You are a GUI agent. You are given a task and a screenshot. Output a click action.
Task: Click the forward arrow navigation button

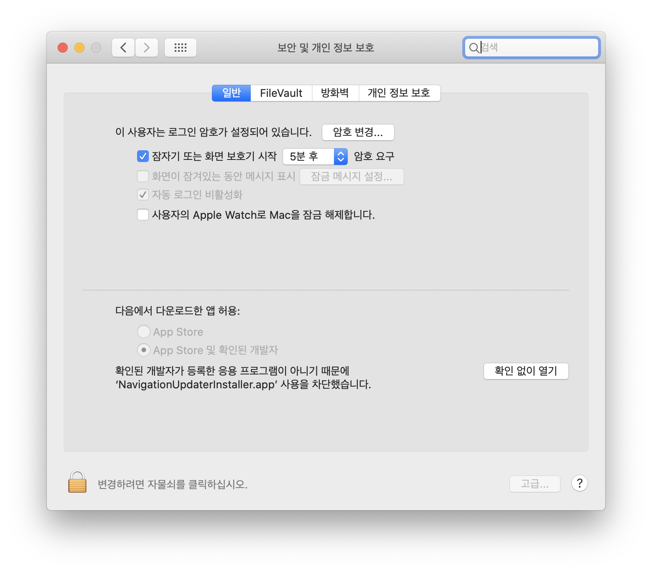147,48
